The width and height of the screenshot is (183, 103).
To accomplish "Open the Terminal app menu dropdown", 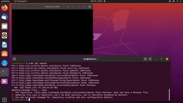I will pos(21,1).
